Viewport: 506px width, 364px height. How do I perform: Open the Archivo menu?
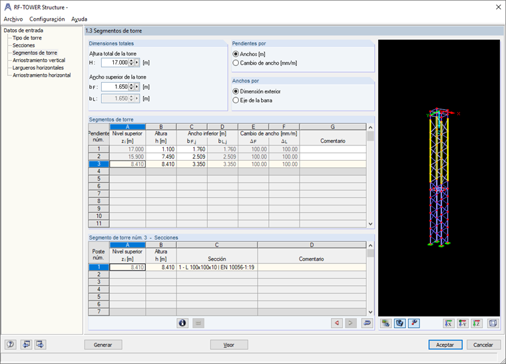[x=13, y=19]
